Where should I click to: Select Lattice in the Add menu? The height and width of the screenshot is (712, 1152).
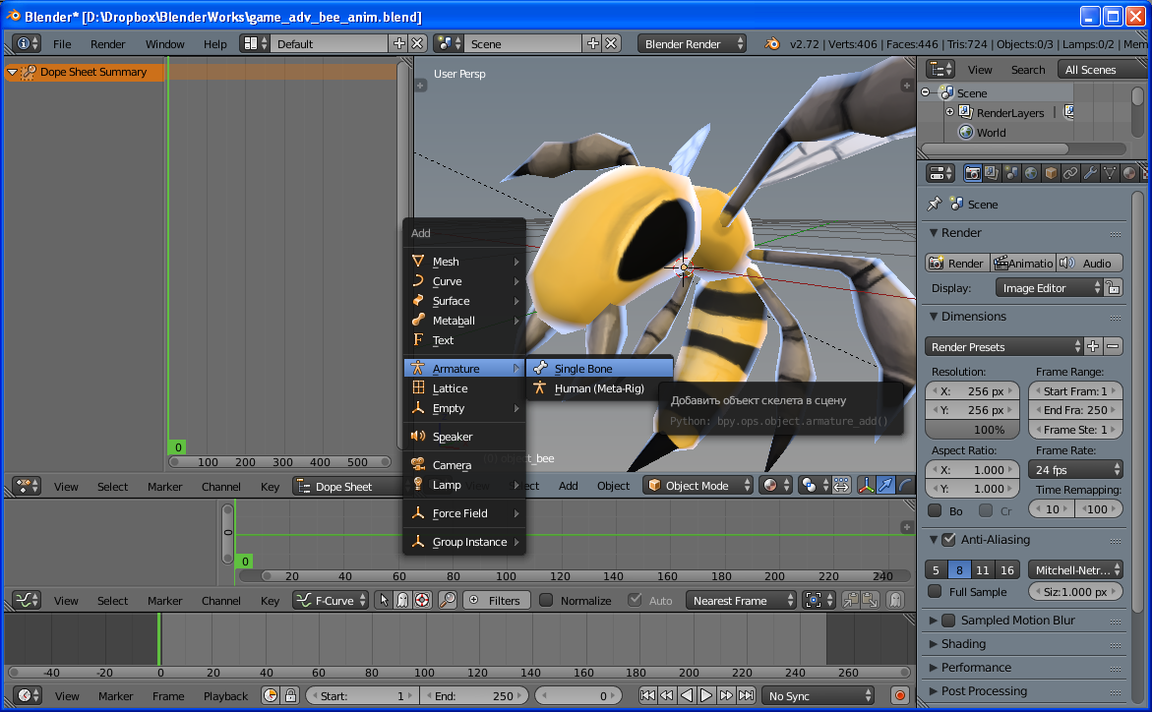(x=464, y=388)
